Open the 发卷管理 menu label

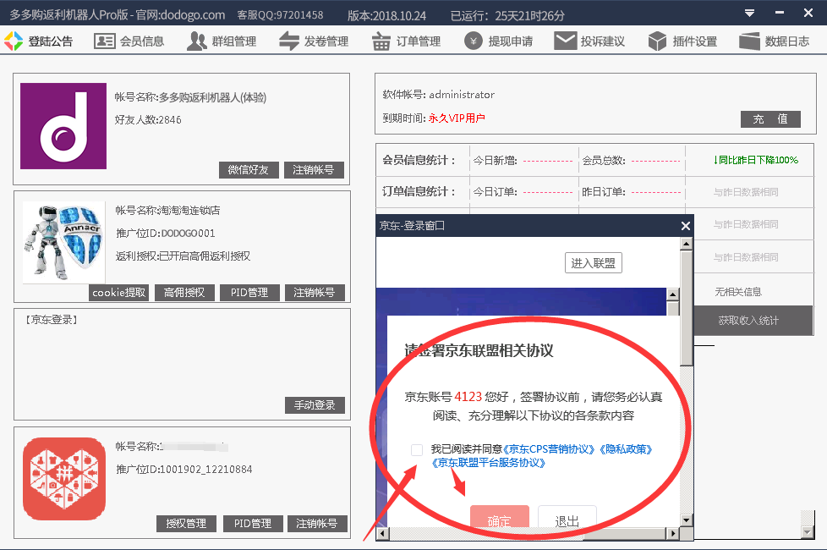click(x=326, y=41)
